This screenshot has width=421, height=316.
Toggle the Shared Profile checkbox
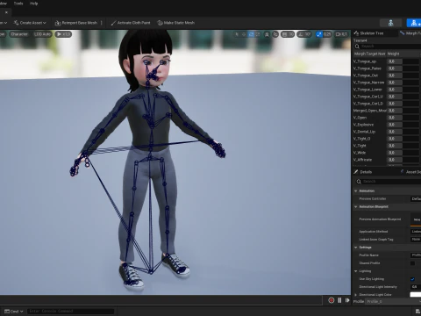click(x=412, y=263)
